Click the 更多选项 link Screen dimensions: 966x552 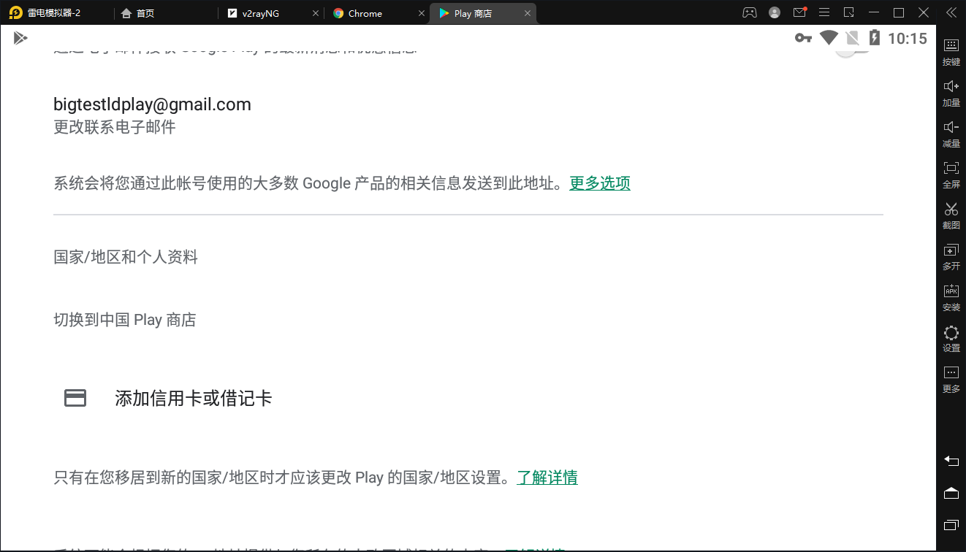[599, 183]
